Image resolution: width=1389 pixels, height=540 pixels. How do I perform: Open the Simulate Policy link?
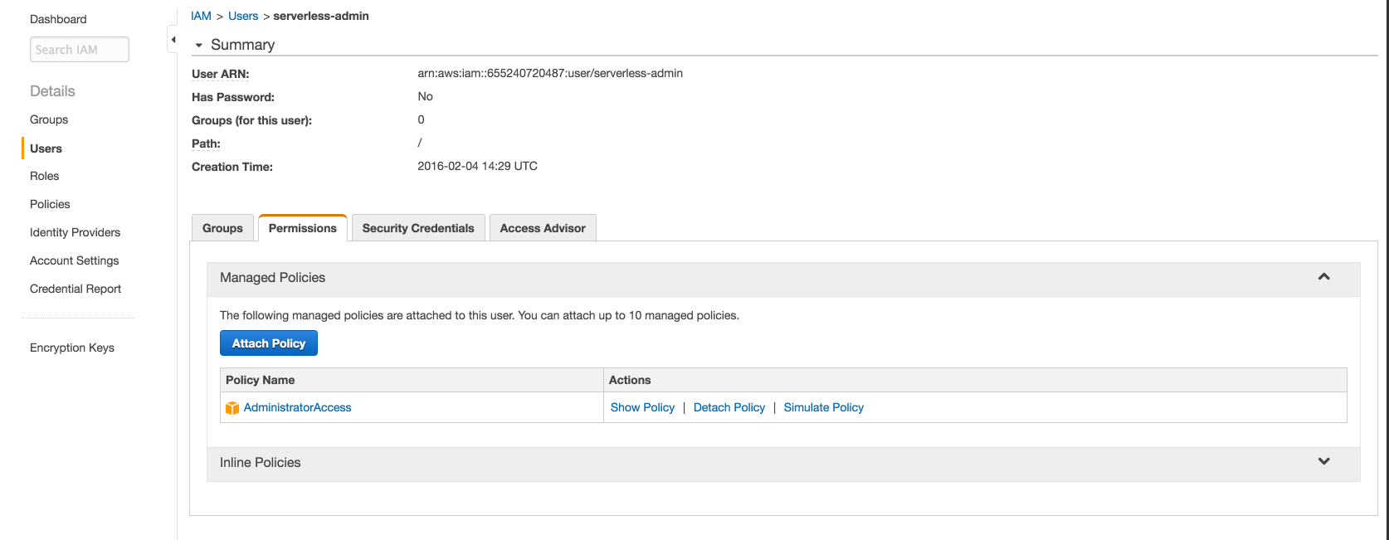click(x=823, y=407)
